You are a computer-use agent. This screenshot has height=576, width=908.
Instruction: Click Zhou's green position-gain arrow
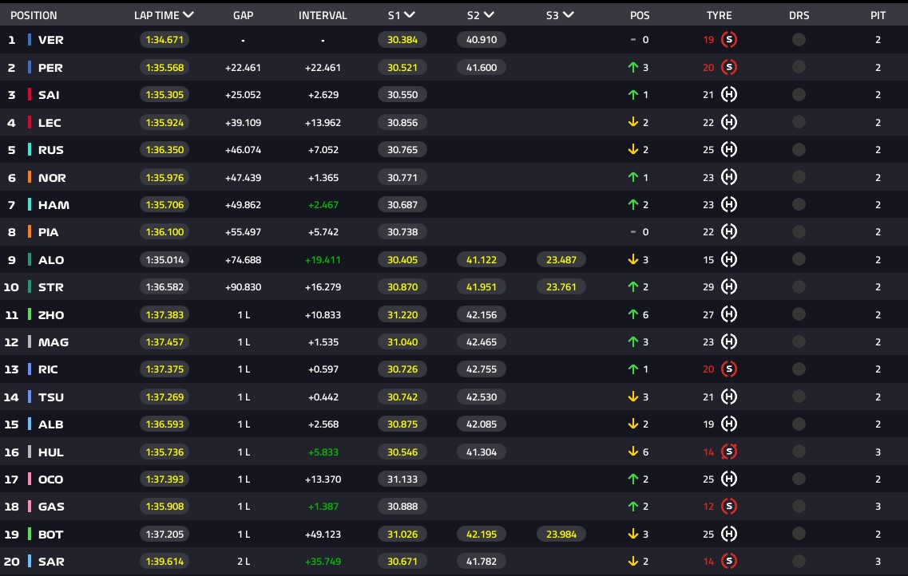click(633, 314)
